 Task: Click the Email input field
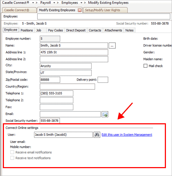(x=70, y=114)
